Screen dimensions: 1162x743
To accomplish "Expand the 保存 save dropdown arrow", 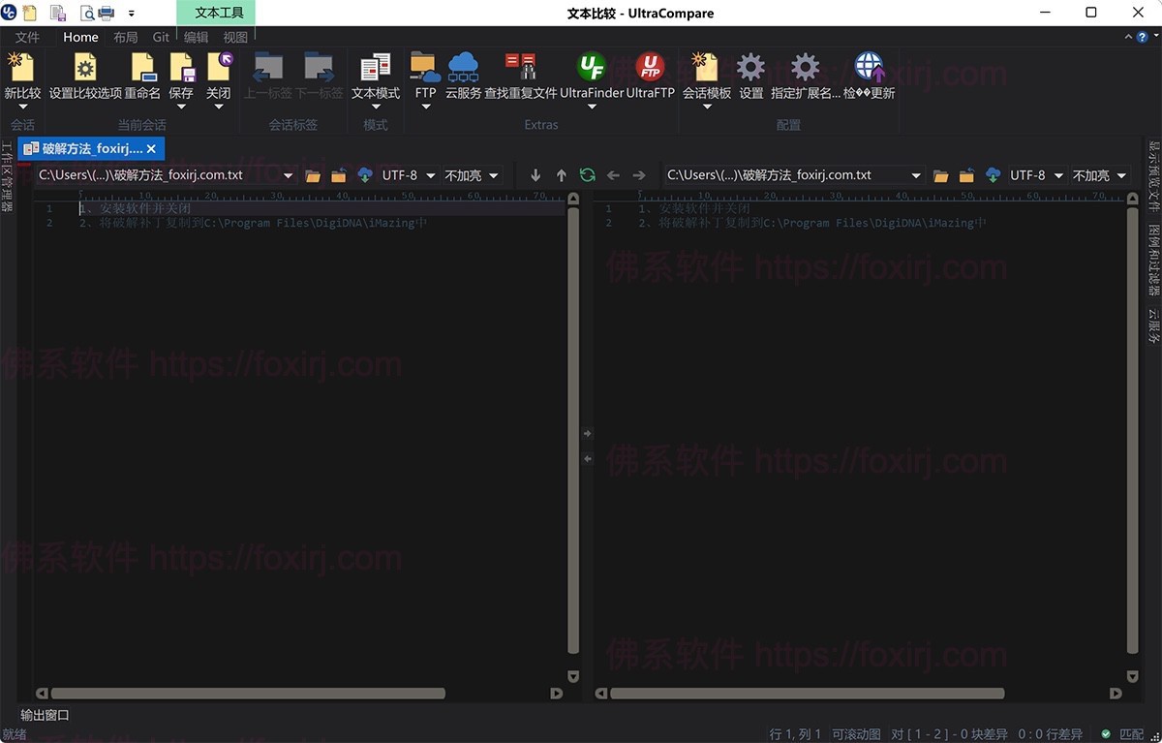I will click(181, 107).
